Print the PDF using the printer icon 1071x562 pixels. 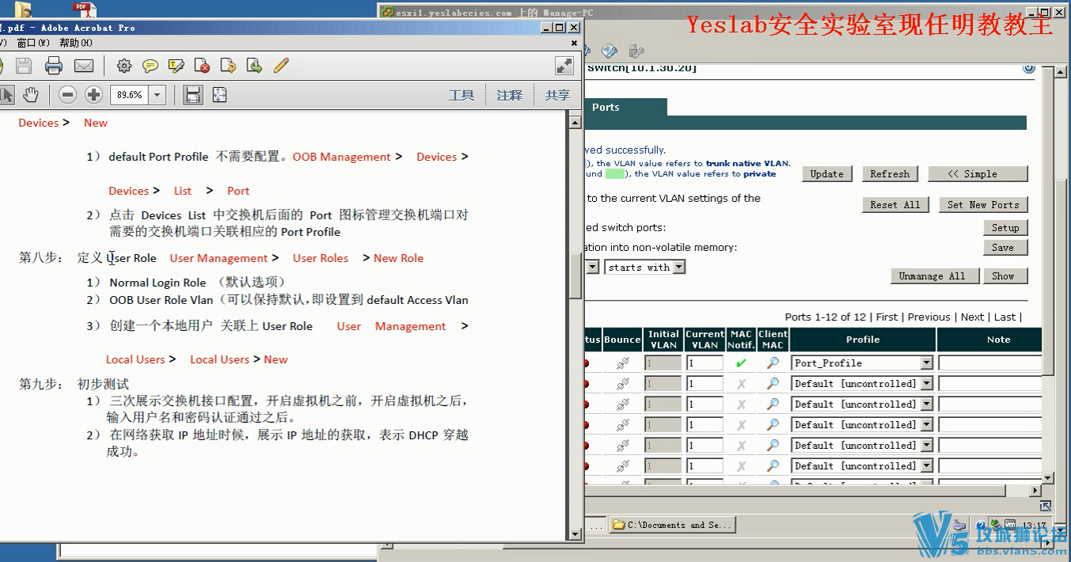pyautogui.click(x=54, y=66)
